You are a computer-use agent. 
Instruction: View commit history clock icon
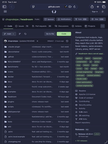(67, 41)
